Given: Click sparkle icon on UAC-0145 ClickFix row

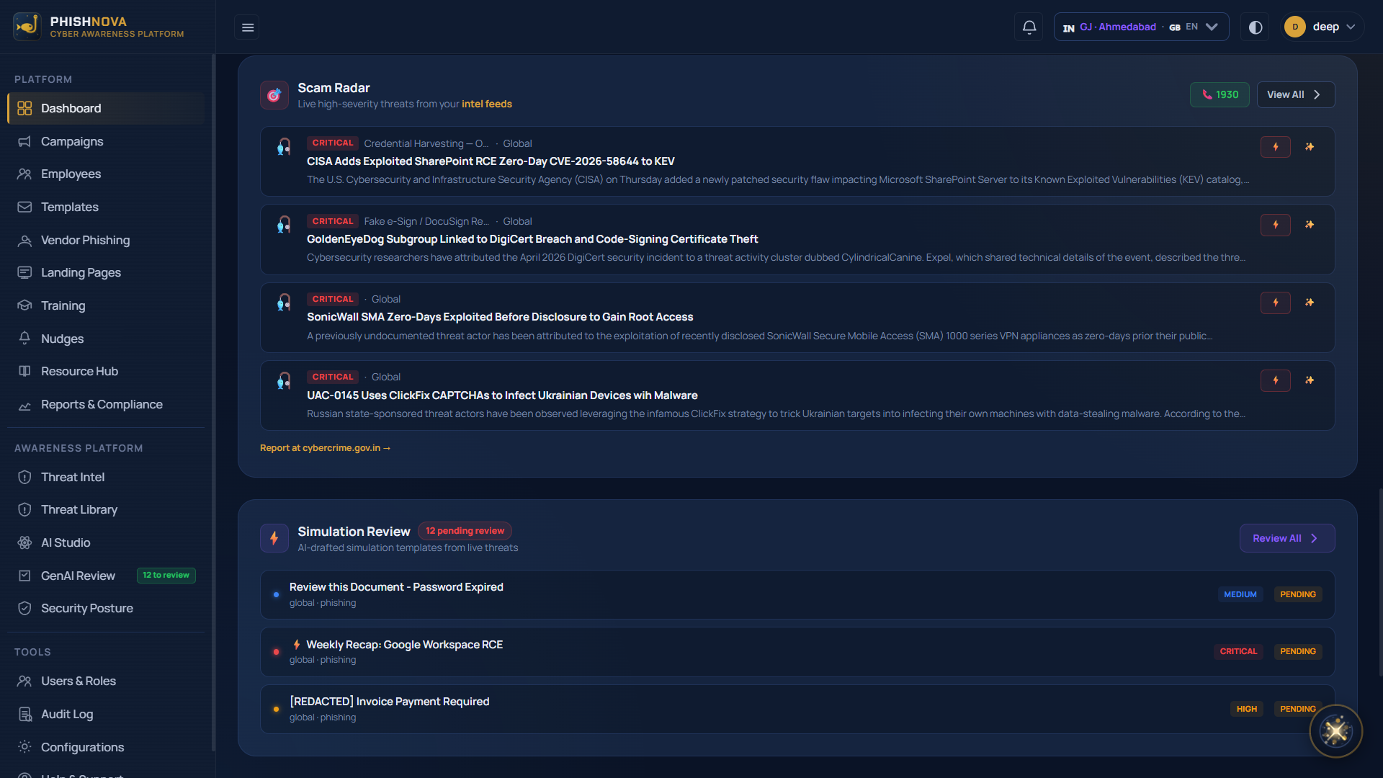Looking at the screenshot, I should 1310,380.
